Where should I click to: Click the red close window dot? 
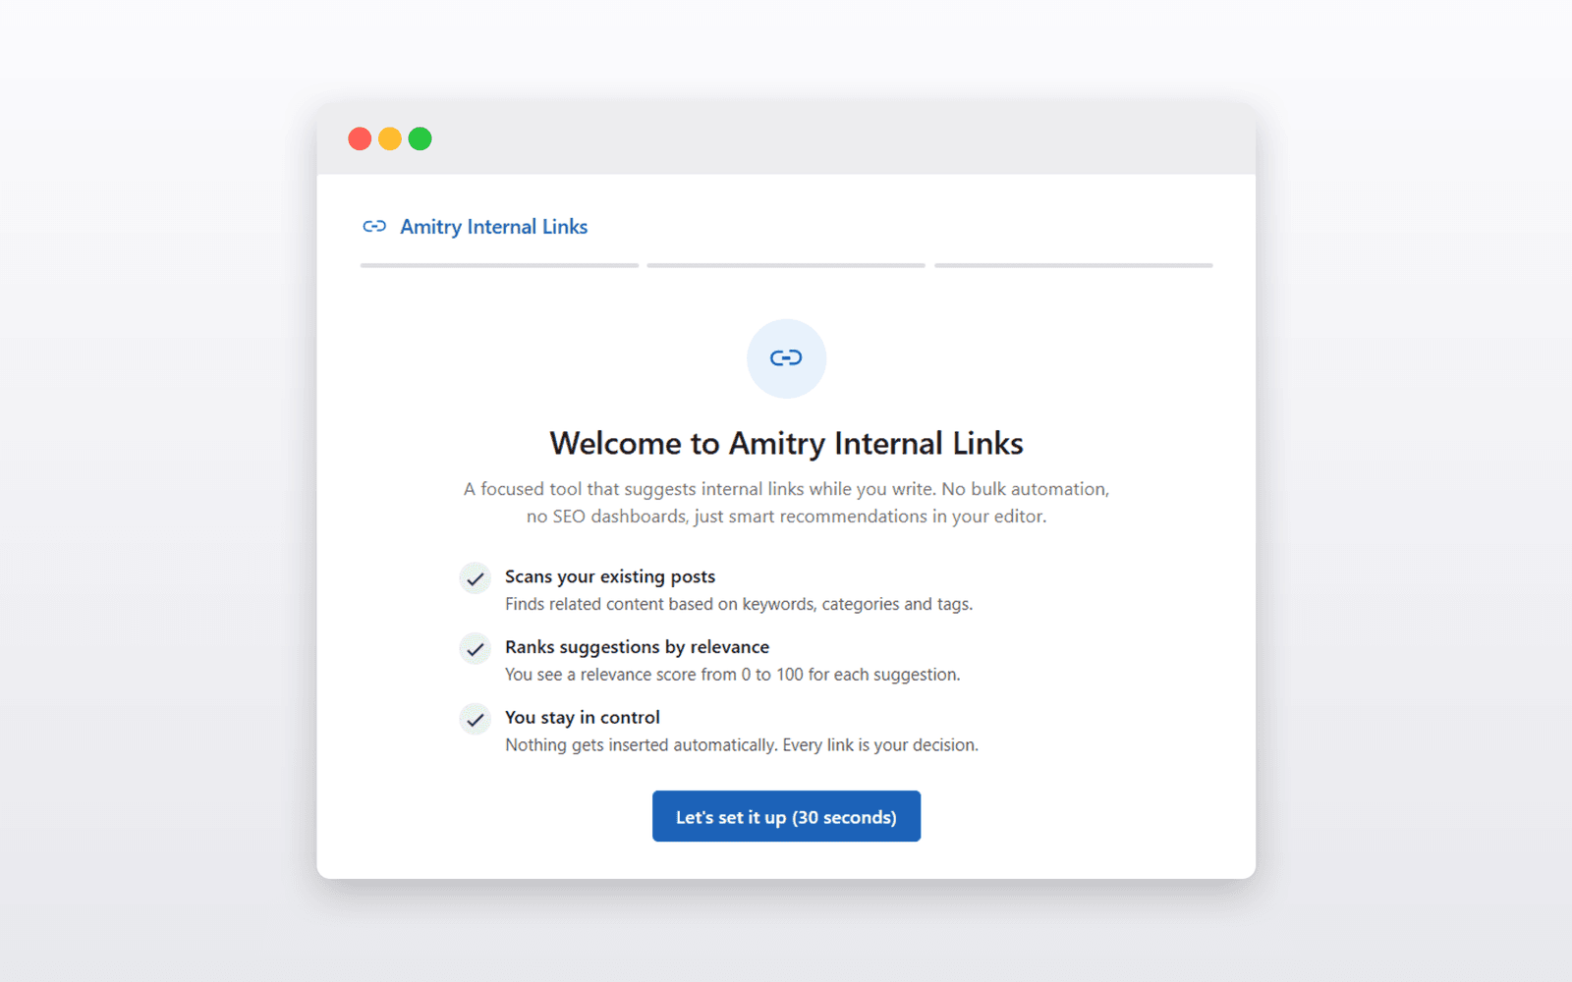(360, 138)
